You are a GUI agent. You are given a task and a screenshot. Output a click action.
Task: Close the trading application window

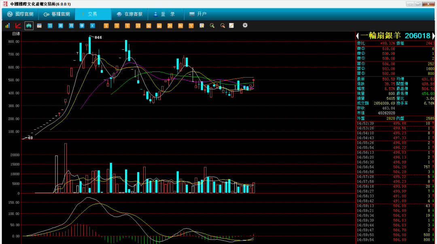click(x=429, y=4)
